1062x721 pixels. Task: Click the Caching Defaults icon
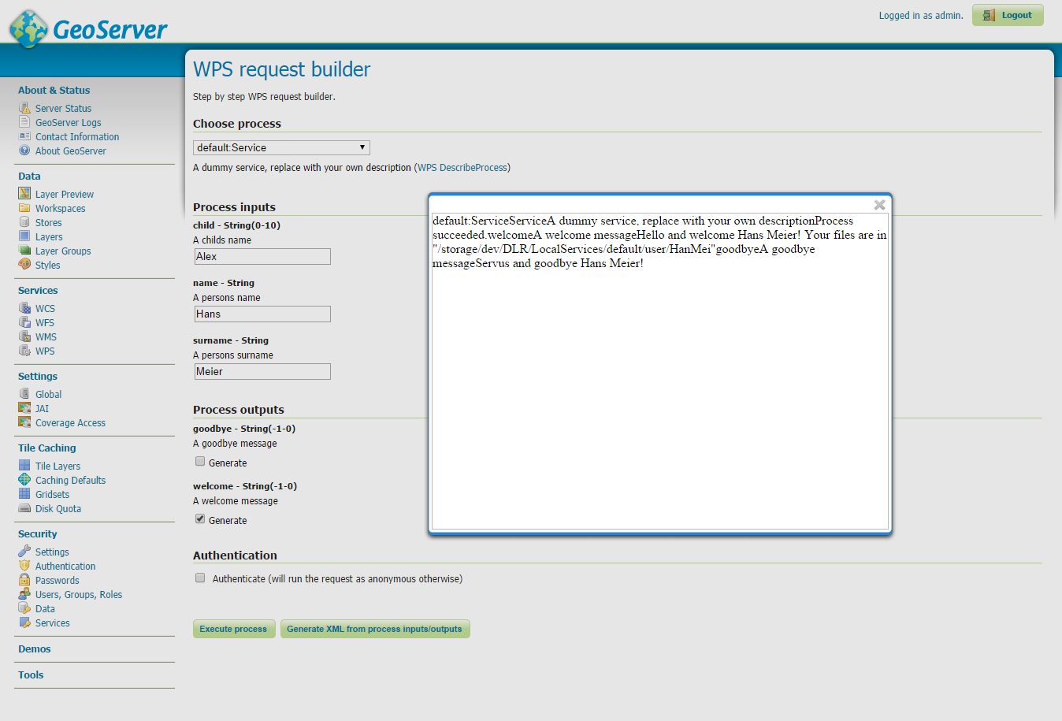tap(24, 480)
